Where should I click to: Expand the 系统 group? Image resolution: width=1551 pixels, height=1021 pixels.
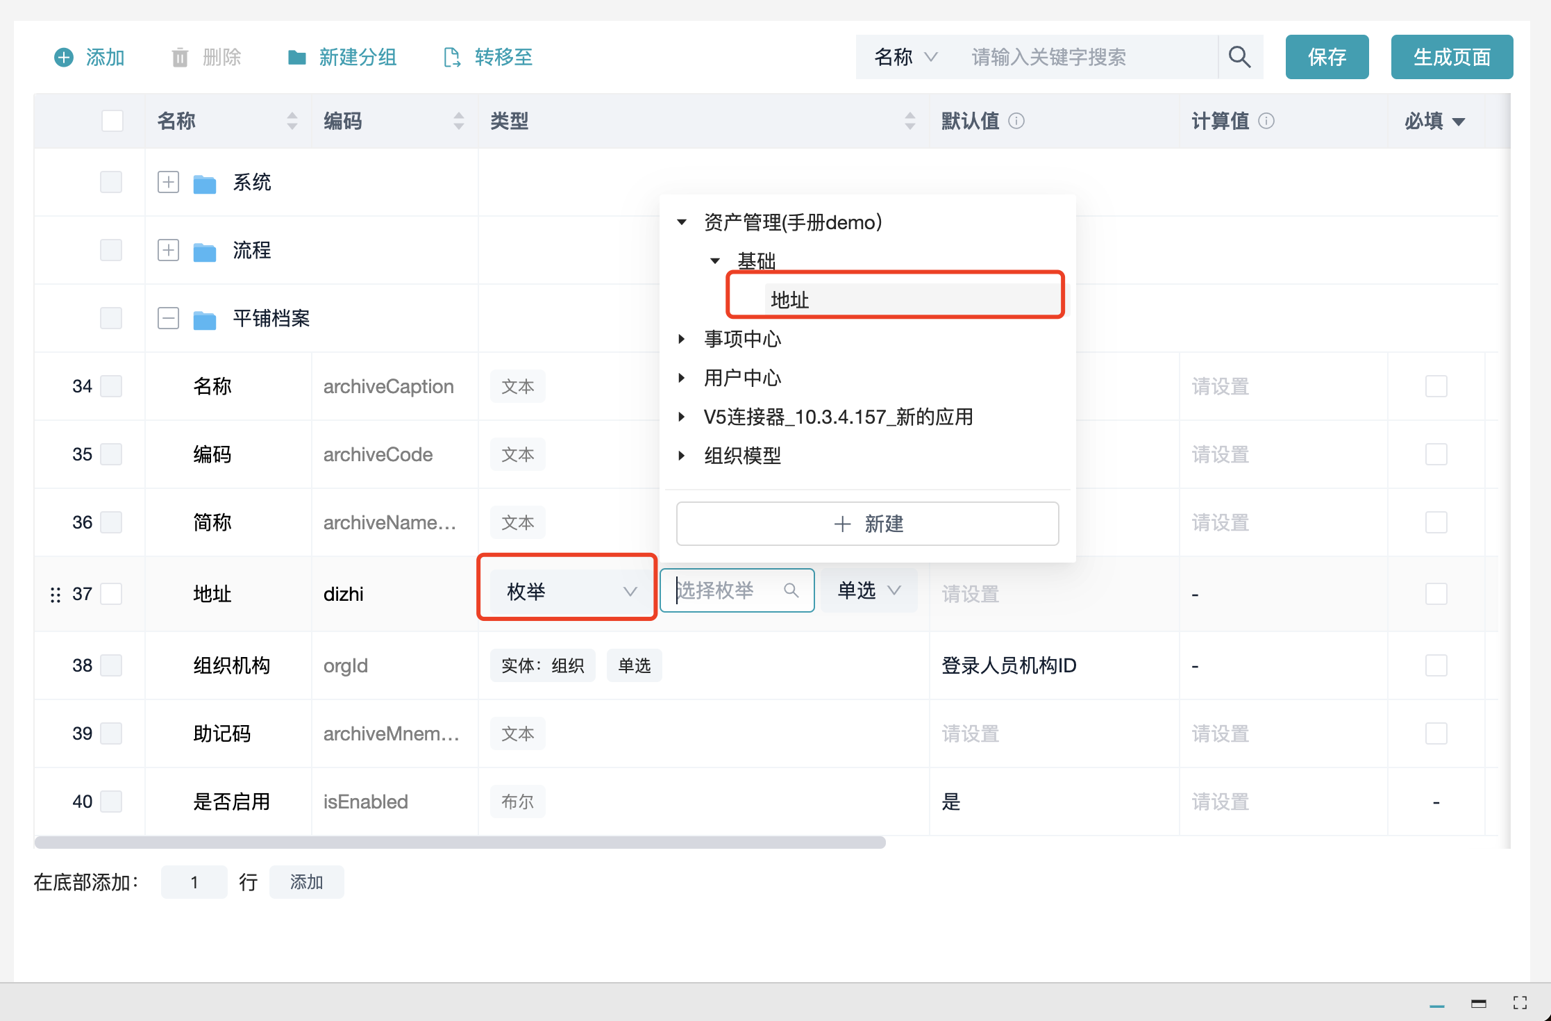coord(168,182)
